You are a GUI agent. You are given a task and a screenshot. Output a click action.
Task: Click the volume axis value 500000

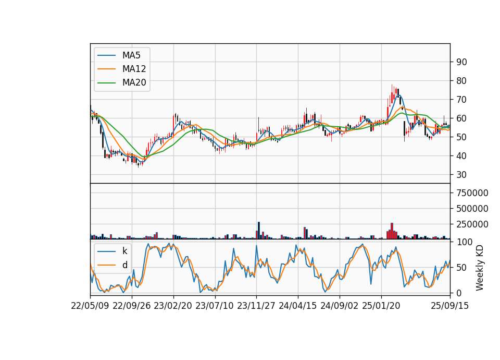tap(472, 209)
